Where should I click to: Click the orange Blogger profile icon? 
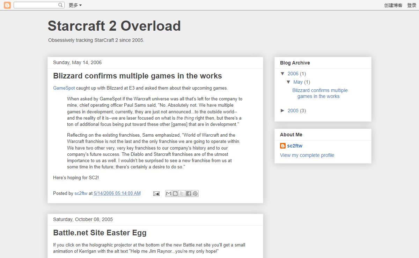(x=283, y=146)
